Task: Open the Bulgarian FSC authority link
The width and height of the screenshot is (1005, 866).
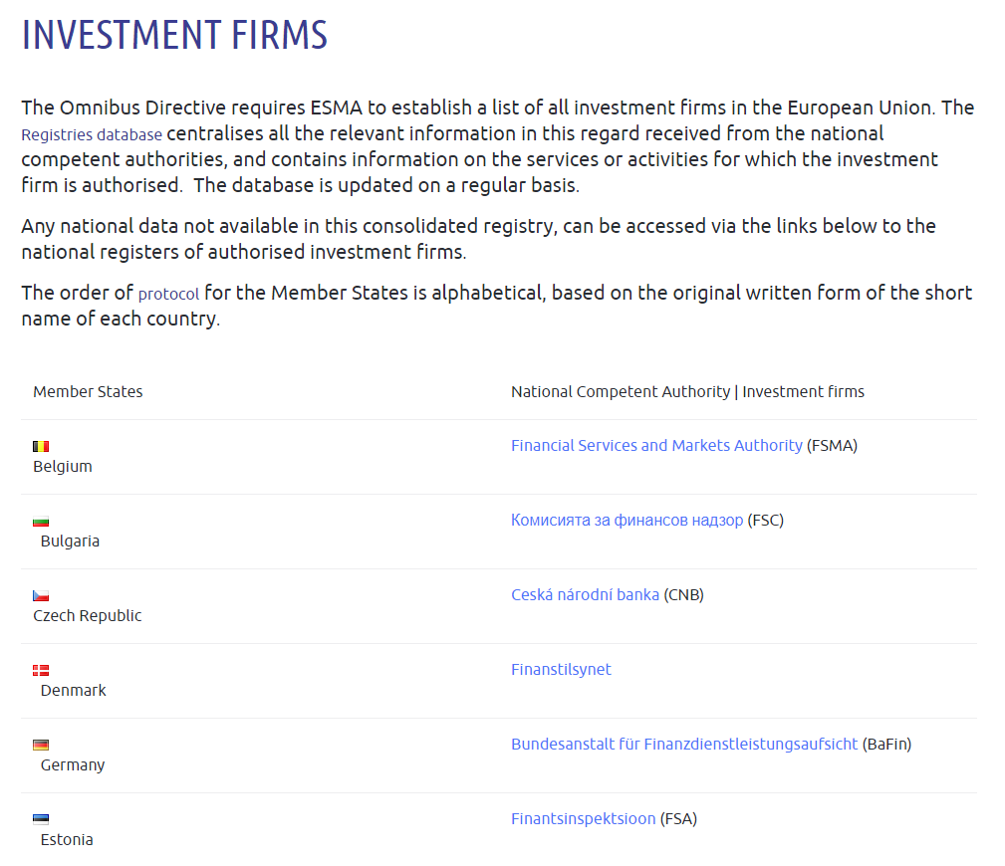Action: pyautogui.click(x=627, y=521)
